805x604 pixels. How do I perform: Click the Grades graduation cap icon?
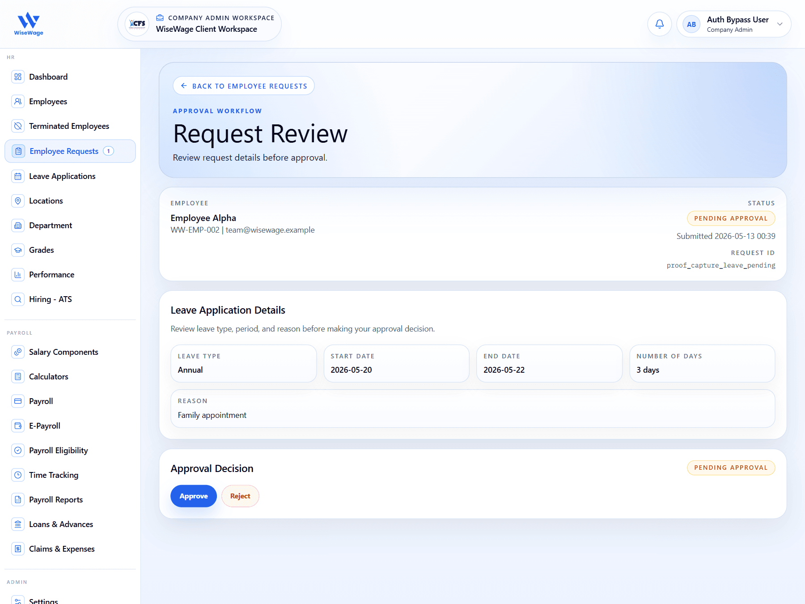18,250
